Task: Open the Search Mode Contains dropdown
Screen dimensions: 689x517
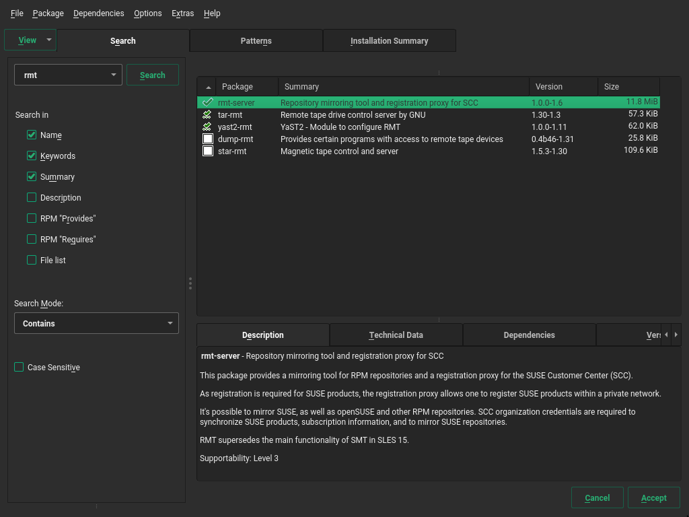Action: (96, 324)
